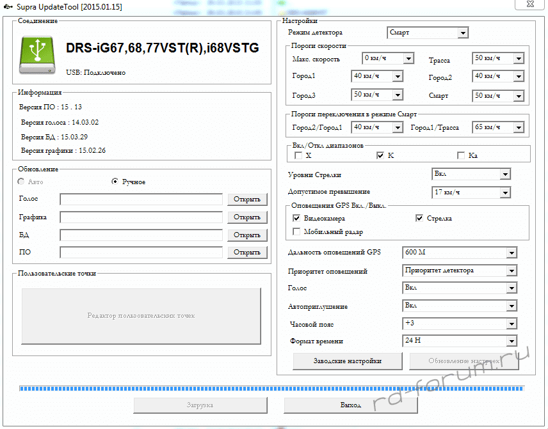Click the Заводские настройки button
The height and width of the screenshot is (429, 548).
[348, 361]
